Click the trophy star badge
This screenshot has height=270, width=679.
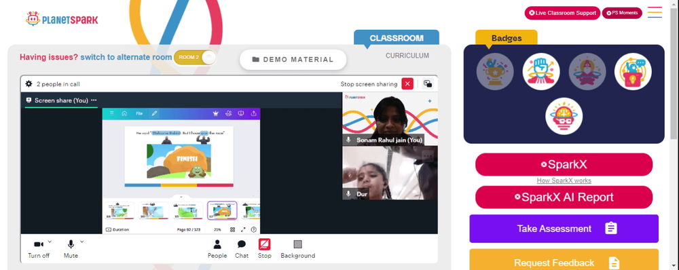tap(495, 71)
